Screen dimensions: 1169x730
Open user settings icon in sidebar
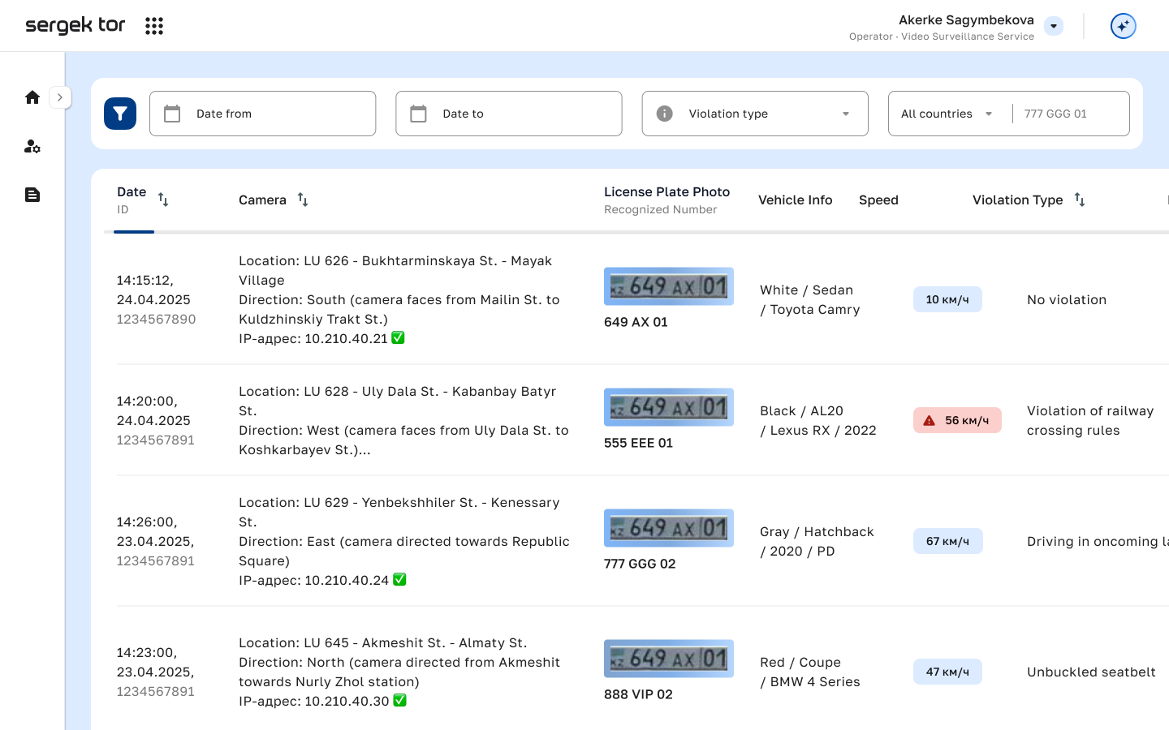32,147
